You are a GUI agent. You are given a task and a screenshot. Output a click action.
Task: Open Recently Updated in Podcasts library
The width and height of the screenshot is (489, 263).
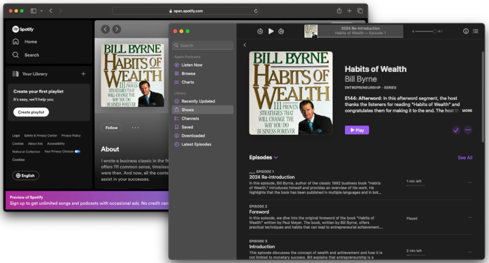pos(202,101)
